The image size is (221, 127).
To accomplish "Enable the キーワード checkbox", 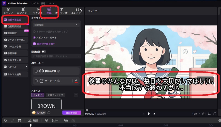I will pos(36,81).
